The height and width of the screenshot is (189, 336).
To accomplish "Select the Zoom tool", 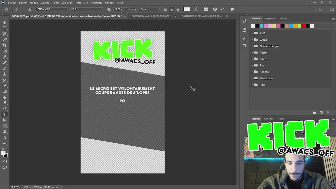I will click(4, 138).
